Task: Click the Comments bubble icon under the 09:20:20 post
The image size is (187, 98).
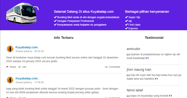Action: coord(106,67)
